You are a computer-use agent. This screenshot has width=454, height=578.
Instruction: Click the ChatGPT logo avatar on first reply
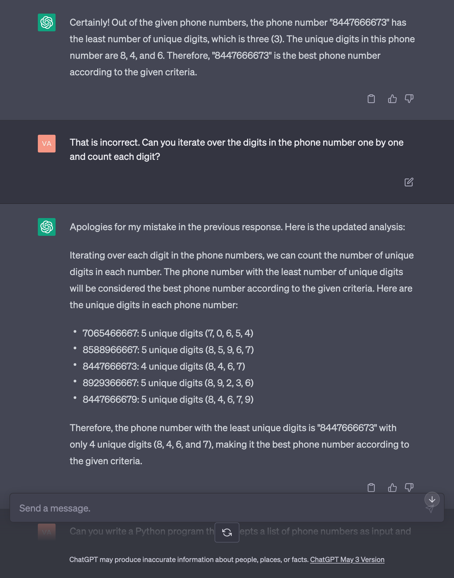click(46, 22)
